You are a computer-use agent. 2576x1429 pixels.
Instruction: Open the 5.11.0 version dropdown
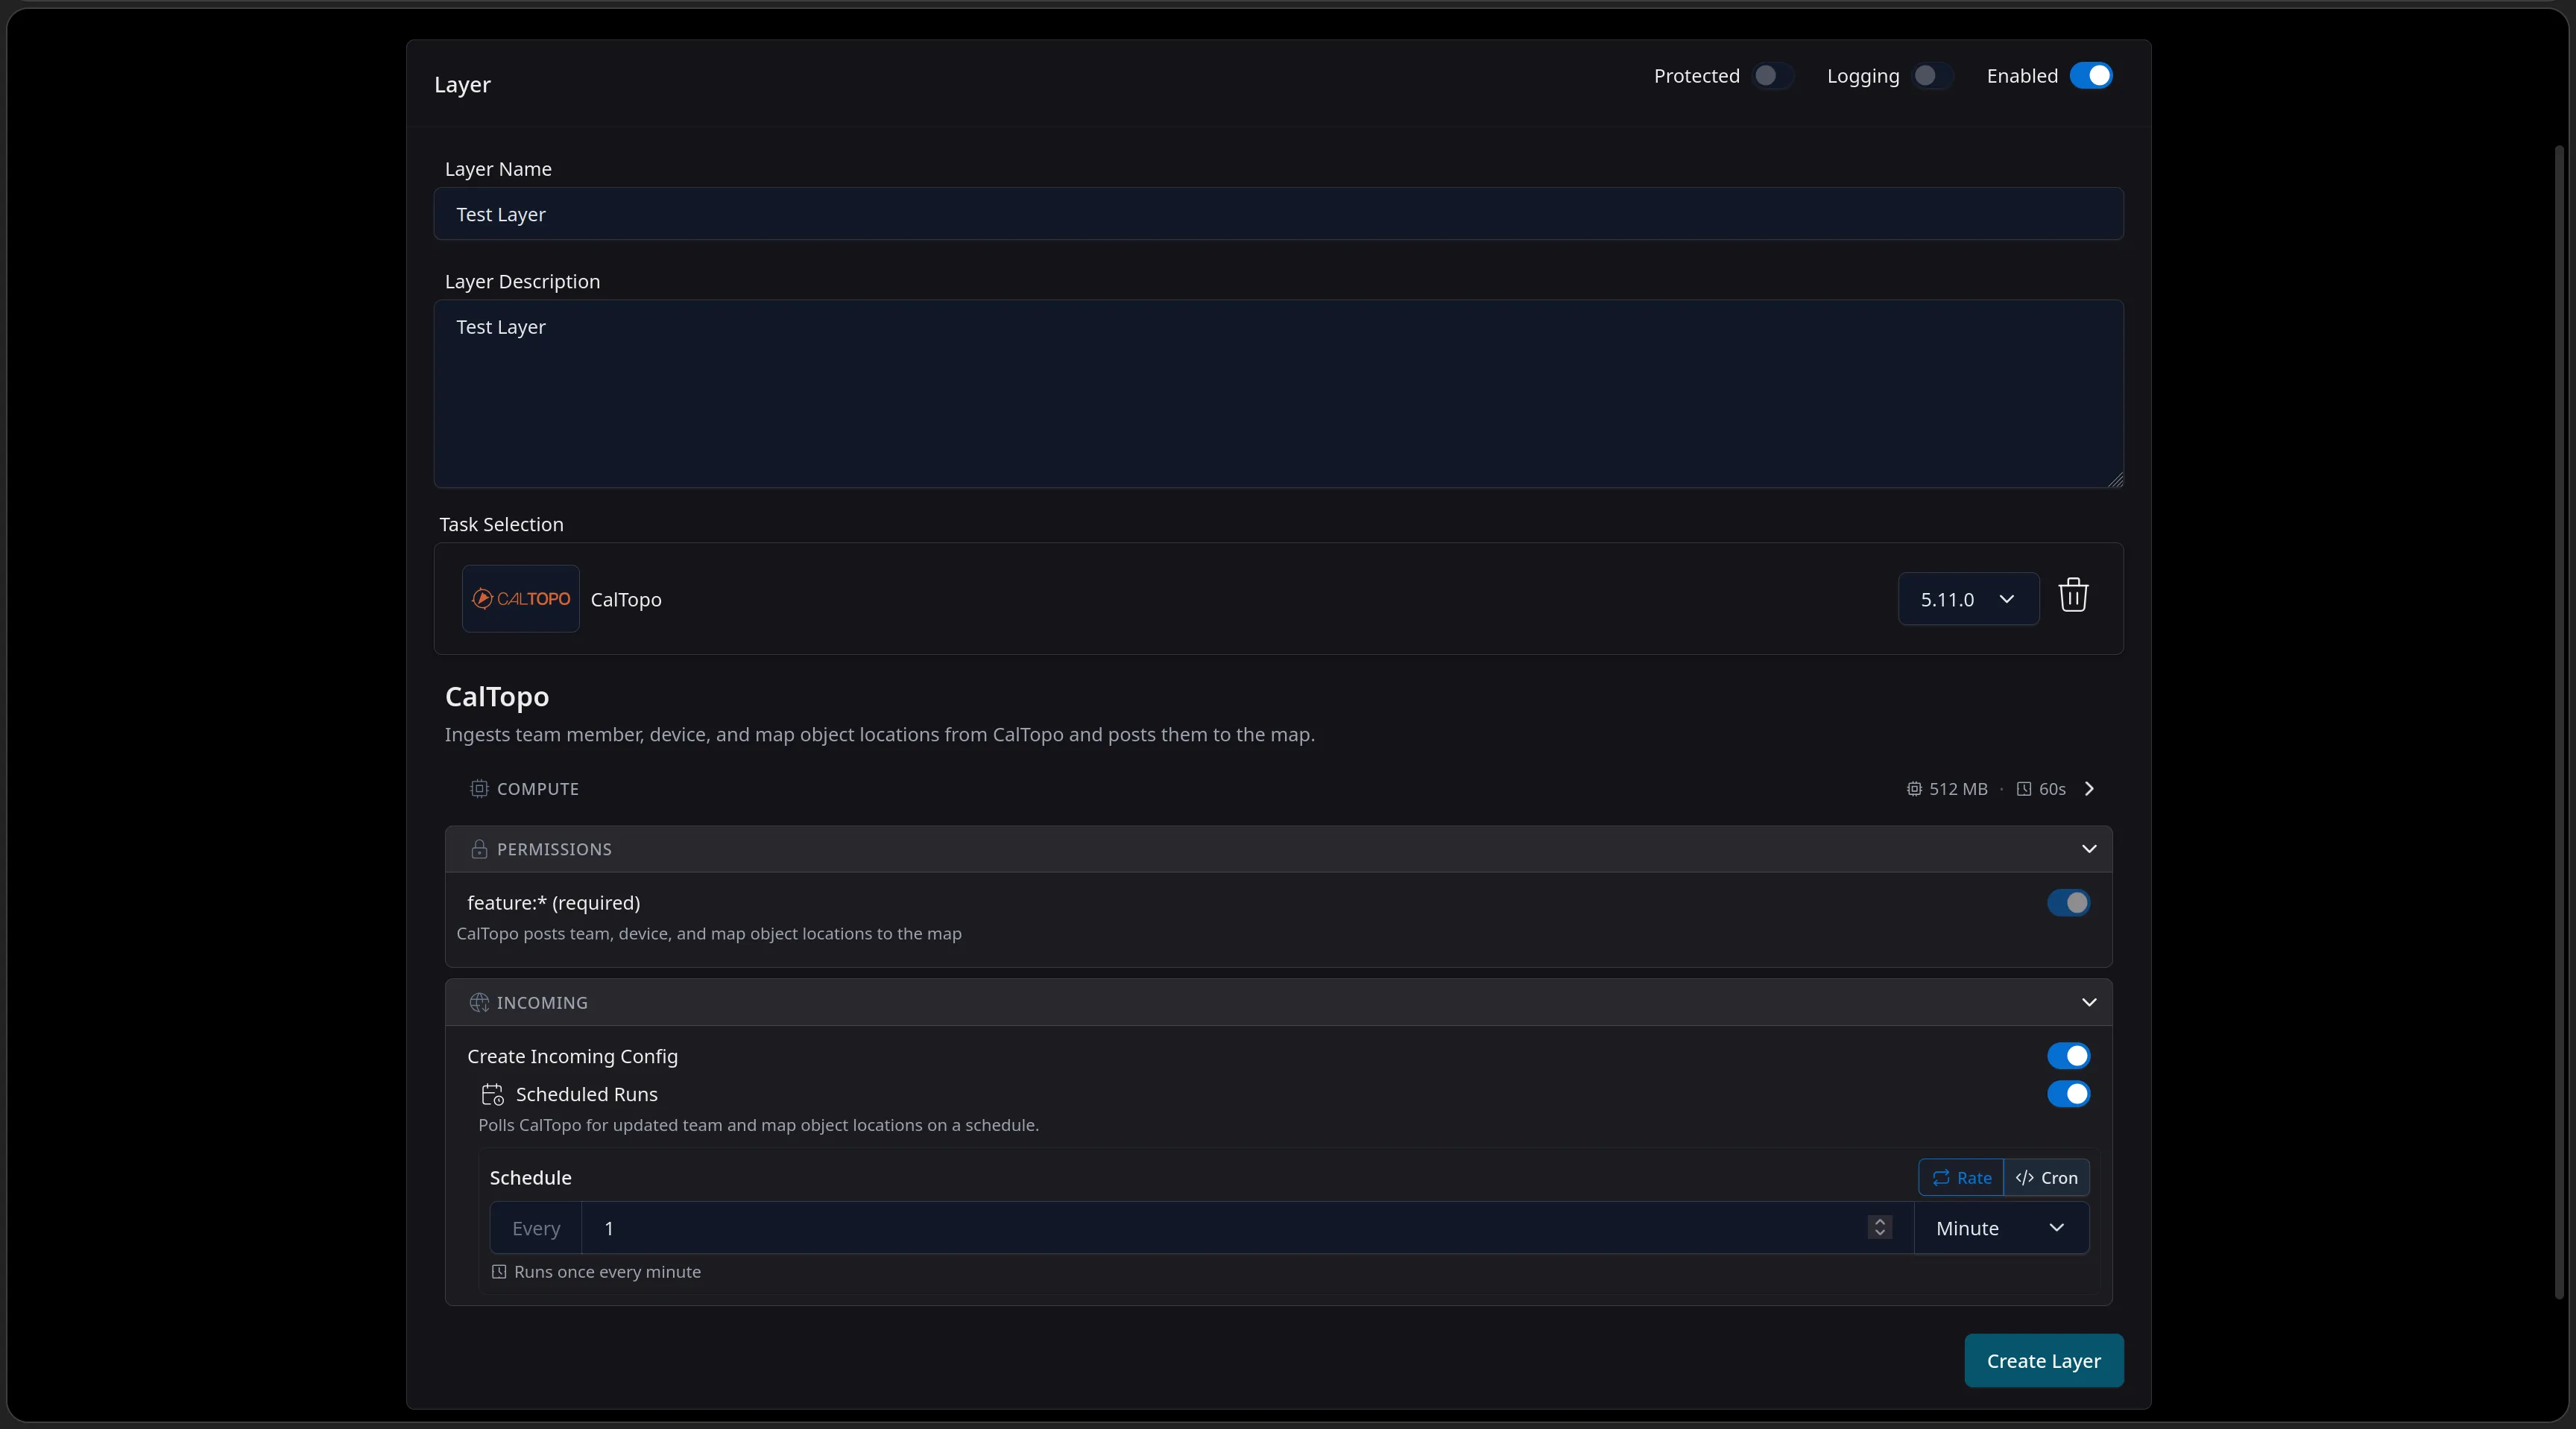(x=1968, y=598)
